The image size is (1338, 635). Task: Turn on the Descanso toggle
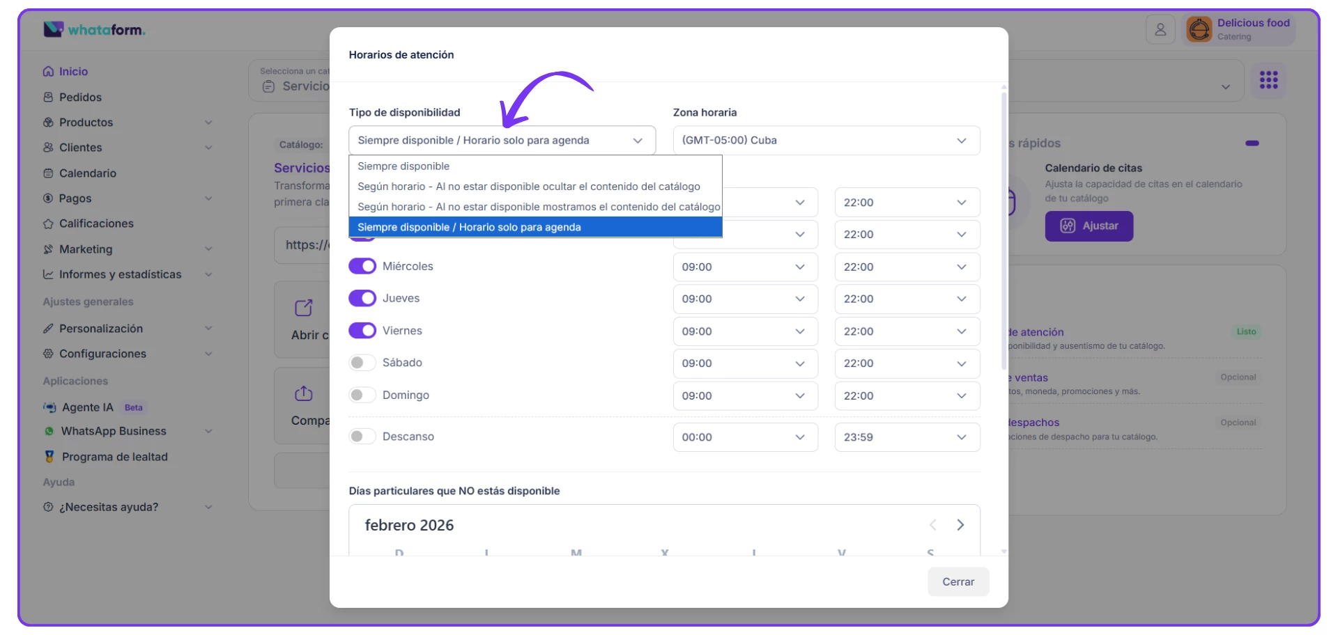coord(362,437)
